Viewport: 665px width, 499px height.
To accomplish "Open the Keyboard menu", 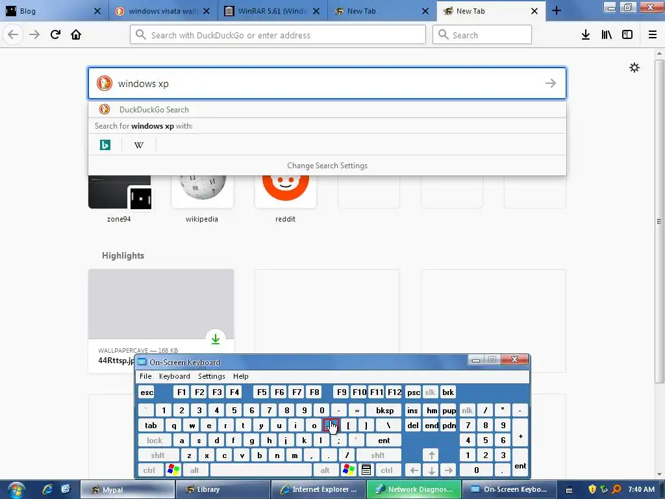I will pos(174,376).
